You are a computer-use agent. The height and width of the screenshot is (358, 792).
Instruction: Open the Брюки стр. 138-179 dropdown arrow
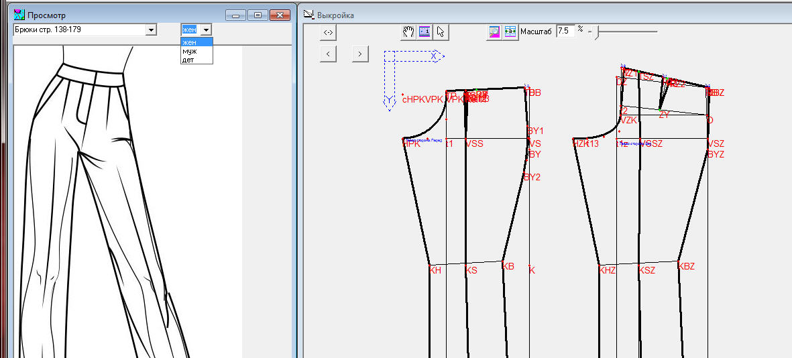[x=151, y=30]
